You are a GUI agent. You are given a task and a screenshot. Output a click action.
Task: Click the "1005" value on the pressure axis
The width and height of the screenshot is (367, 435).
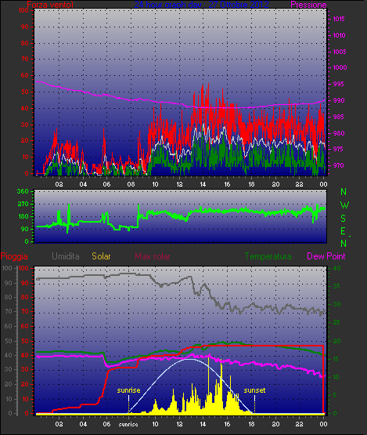[340, 52]
